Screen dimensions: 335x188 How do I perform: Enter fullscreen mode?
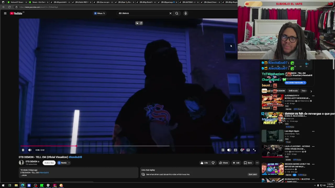pyautogui.click(x=254, y=150)
